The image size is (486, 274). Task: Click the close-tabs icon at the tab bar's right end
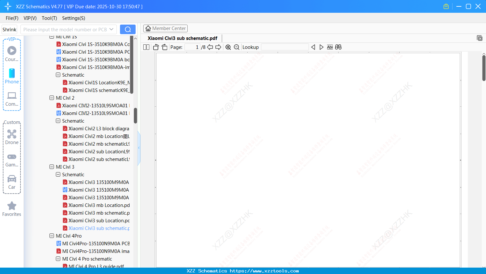tap(480, 38)
